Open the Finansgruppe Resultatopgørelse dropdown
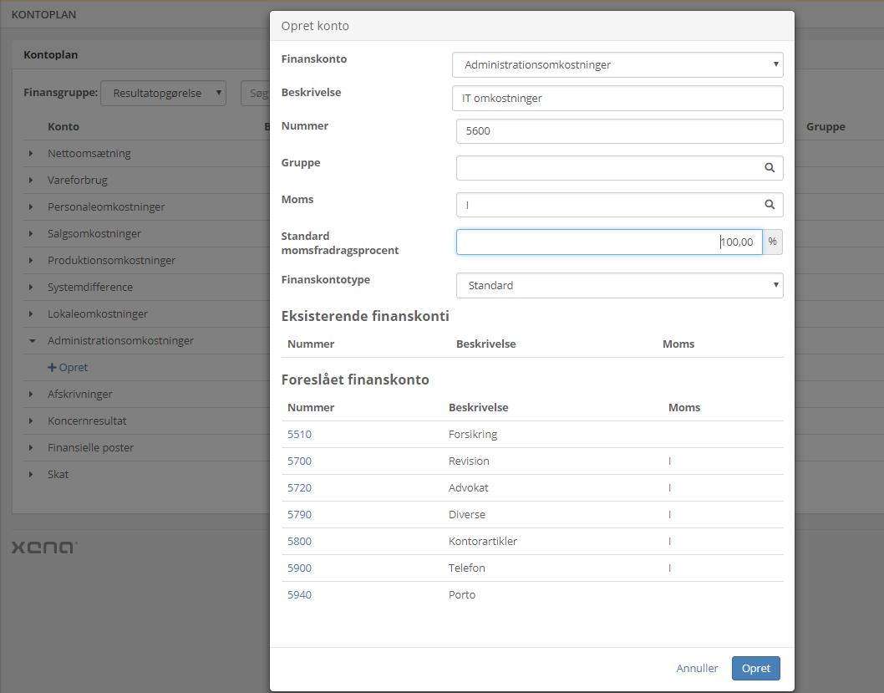Screen dimensions: 884x693 (163, 94)
